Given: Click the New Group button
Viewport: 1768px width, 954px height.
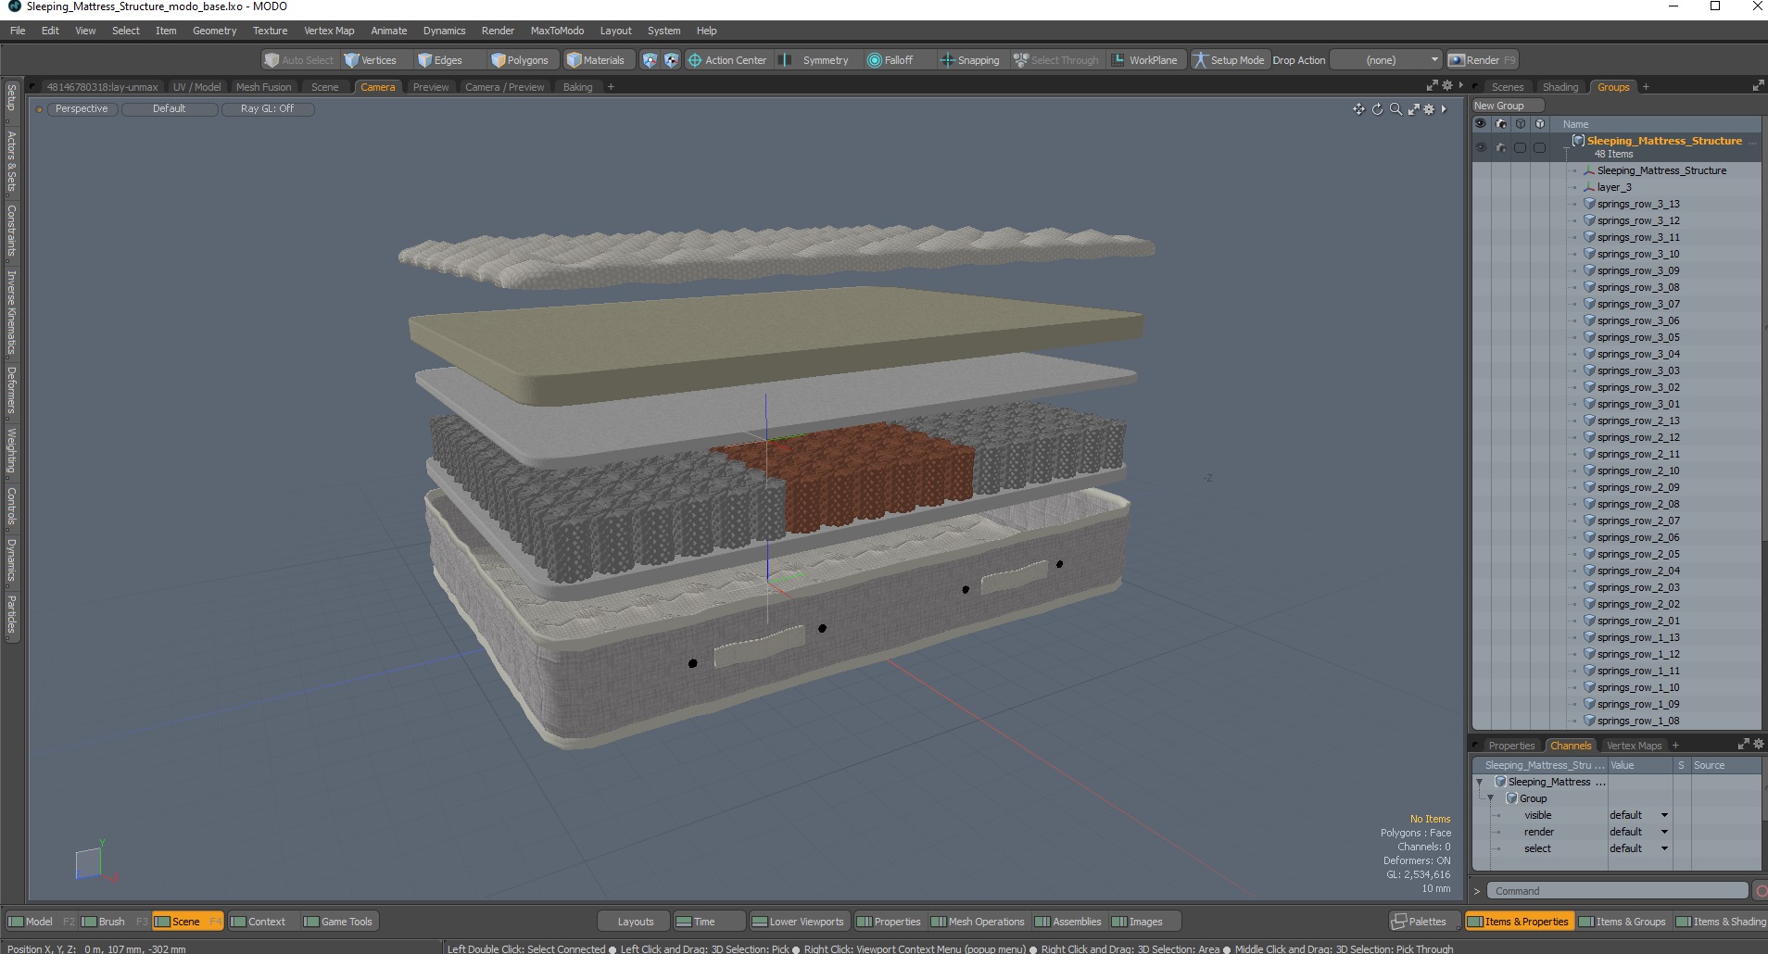Looking at the screenshot, I should pos(1507,106).
